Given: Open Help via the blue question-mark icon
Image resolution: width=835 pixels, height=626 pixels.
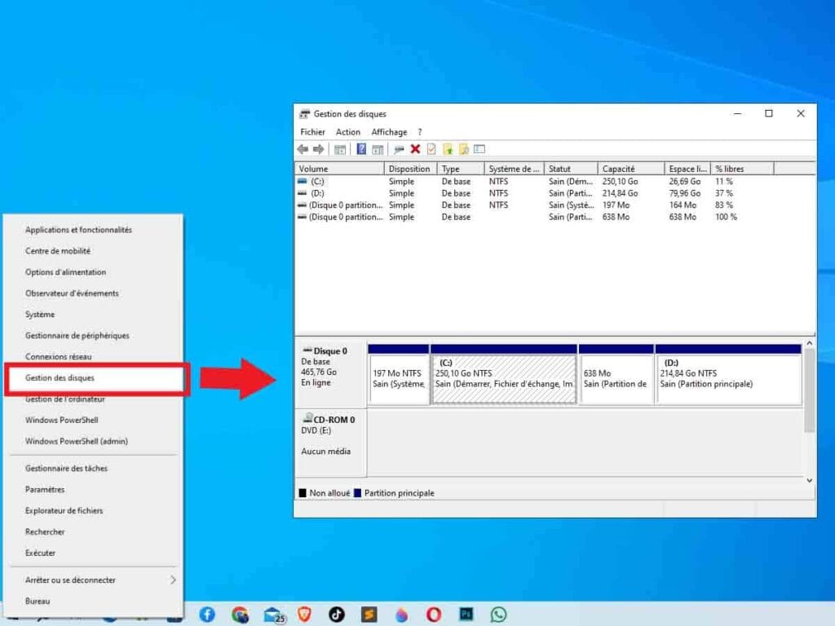Looking at the screenshot, I should 361,149.
